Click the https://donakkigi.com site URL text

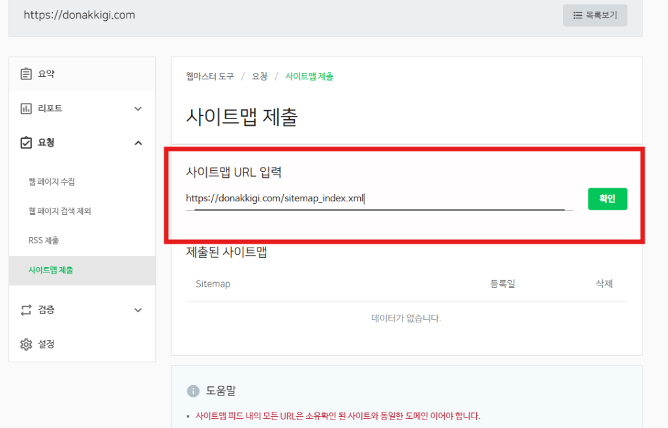point(79,16)
